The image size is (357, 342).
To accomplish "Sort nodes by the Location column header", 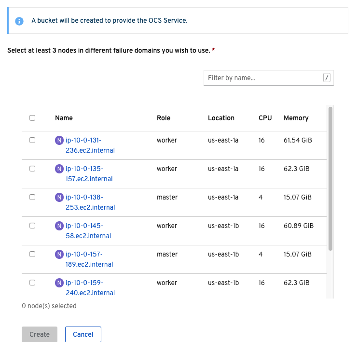I will click(221, 118).
